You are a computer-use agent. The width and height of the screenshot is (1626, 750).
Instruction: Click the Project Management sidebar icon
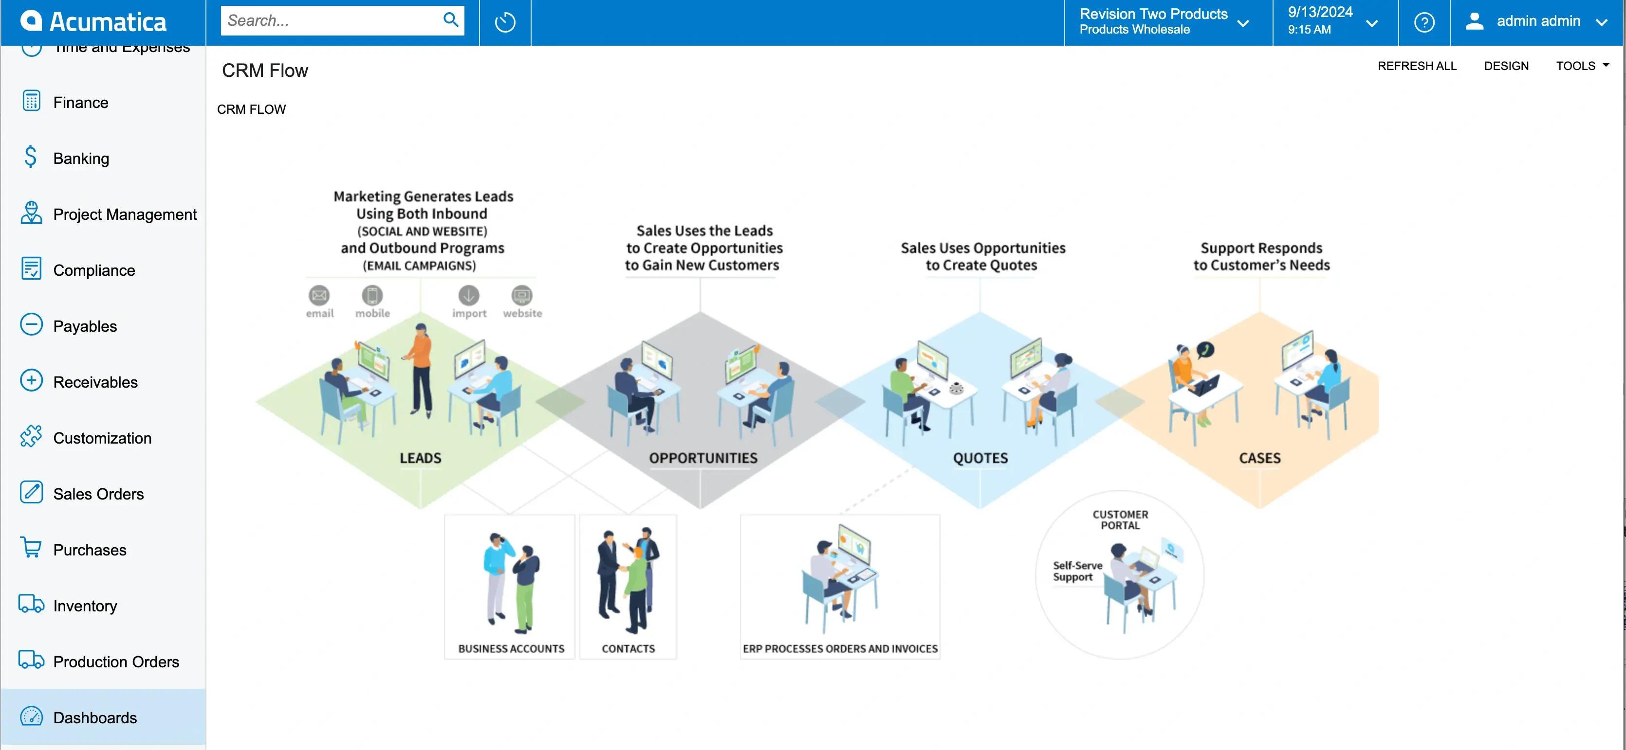tap(31, 214)
